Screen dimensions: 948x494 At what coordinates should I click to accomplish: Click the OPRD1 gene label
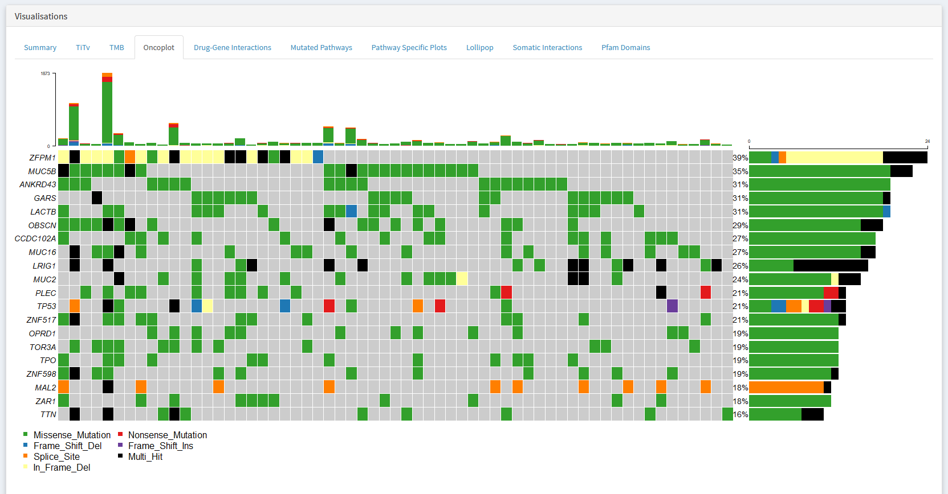coord(43,334)
